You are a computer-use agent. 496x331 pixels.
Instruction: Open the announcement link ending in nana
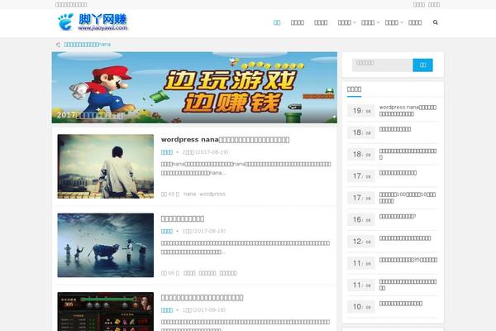point(88,45)
